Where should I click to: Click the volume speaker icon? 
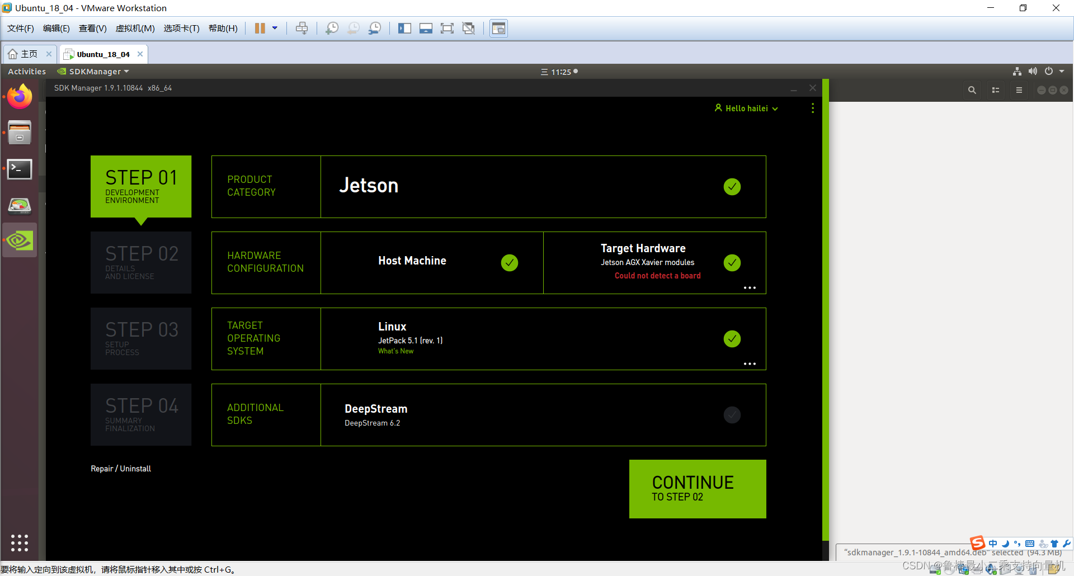pyautogui.click(x=1033, y=72)
